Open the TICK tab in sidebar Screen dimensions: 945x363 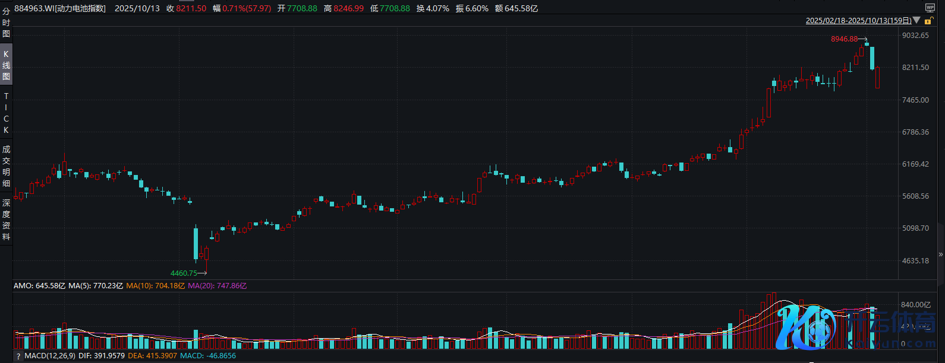click(x=6, y=113)
